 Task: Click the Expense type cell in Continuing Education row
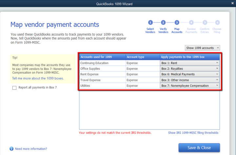tap(143, 63)
